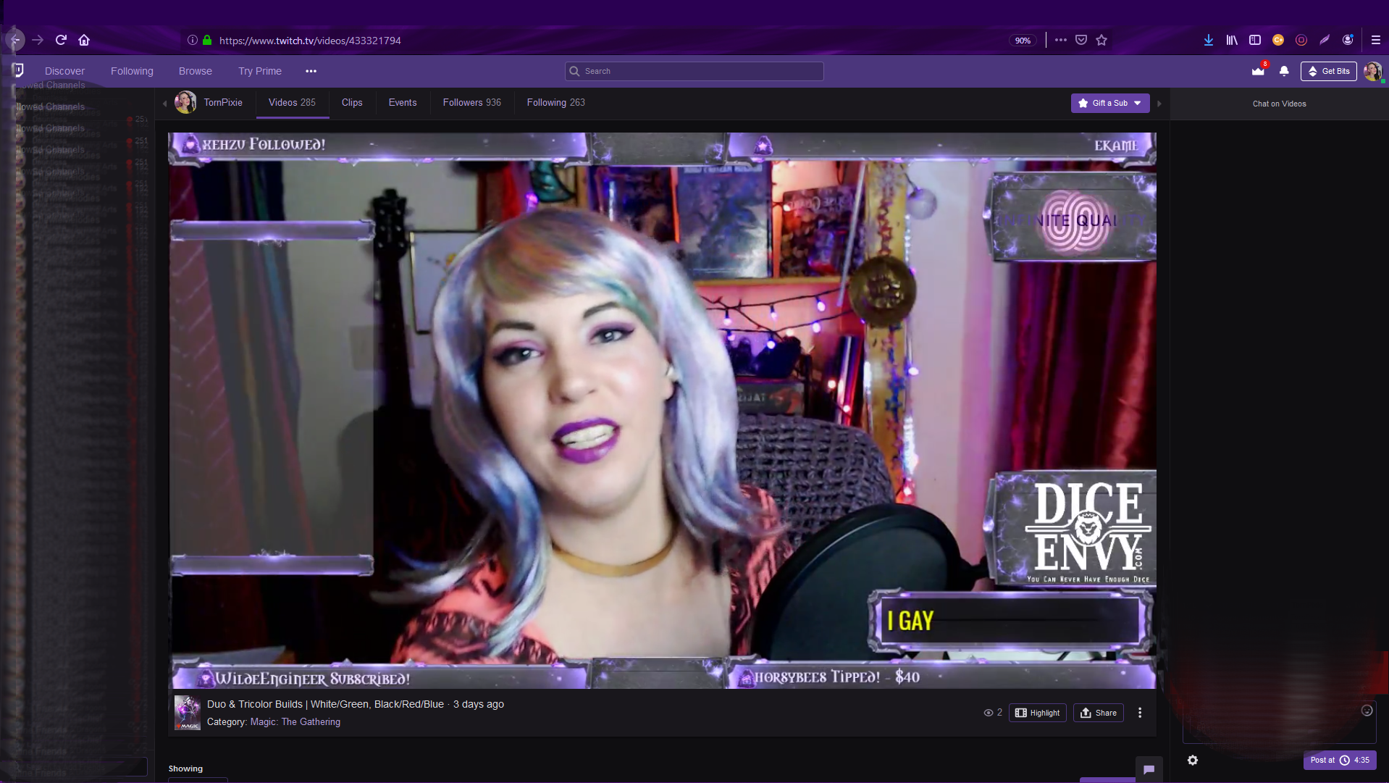Open the notifications bell
Image resolution: width=1389 pixels, height=783 pixels.
tap(1284, 71)
